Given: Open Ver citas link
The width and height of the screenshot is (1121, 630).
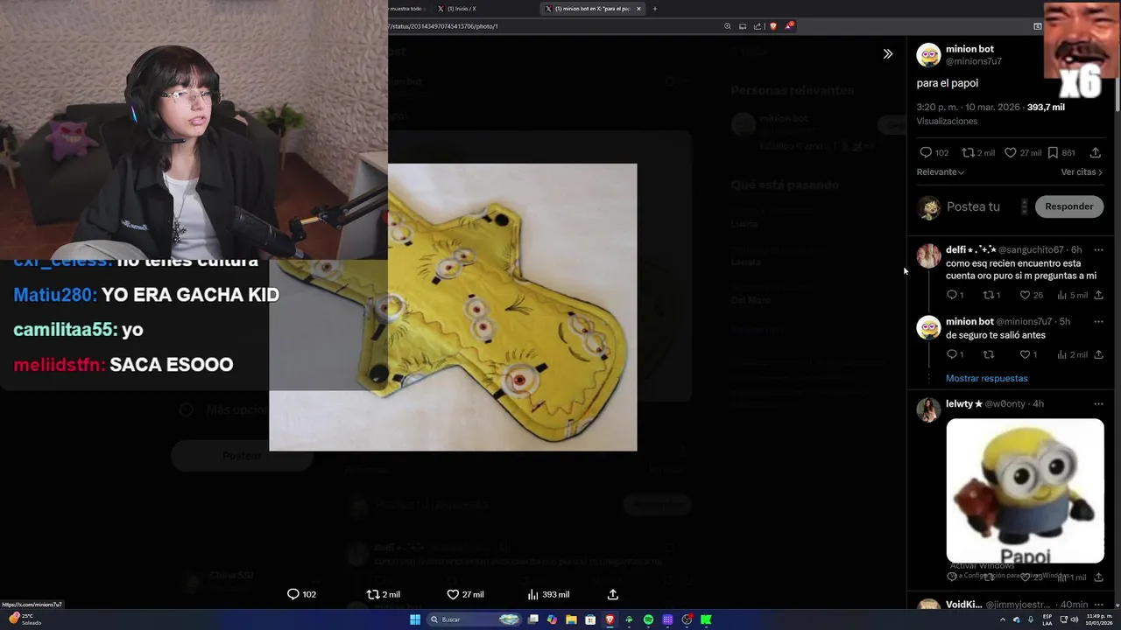Looking at the screenshot, I should (x=1082, y=172).
